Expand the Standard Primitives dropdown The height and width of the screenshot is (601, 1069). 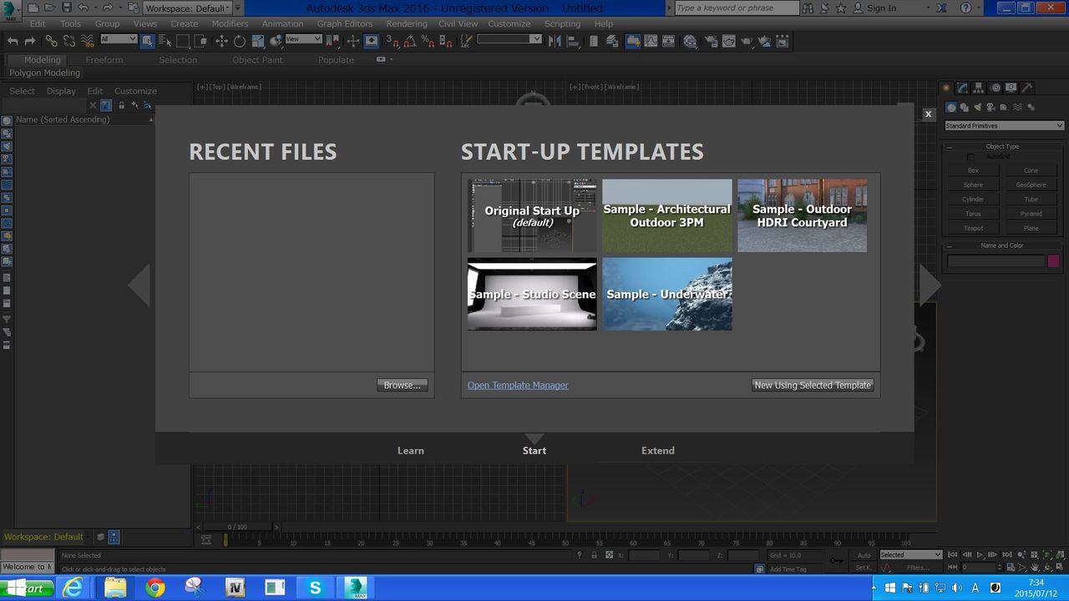[x=1004, y=126]
